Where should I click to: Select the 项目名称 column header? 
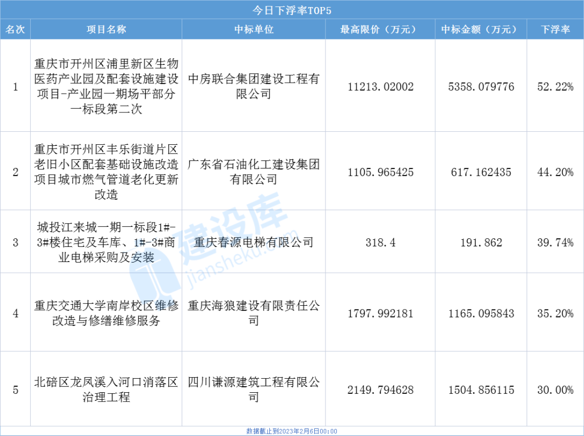(106, 30)
